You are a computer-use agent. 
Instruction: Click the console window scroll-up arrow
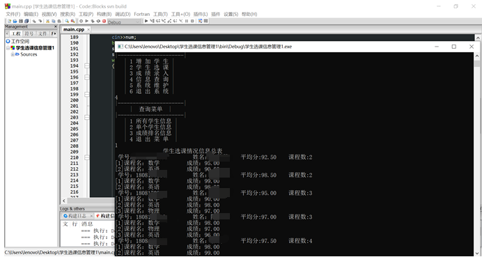[476, 56]
